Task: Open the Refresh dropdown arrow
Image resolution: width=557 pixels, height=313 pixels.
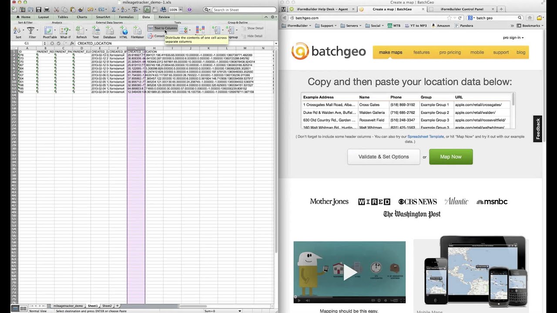Action: pyautogui.click(x=86, y=30)
